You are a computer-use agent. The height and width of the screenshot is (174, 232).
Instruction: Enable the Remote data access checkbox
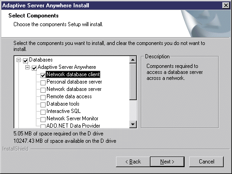[43, 97]
